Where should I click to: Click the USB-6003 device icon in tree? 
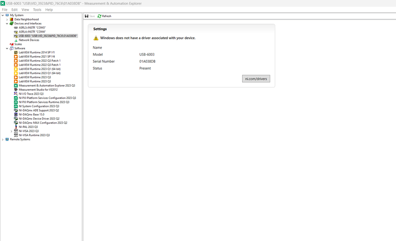16,36
